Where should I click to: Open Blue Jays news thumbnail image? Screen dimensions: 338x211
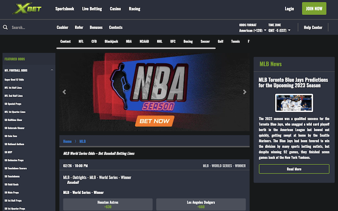tap(294, 103)
